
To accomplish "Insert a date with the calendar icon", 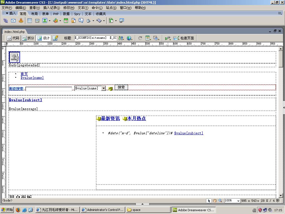I will coord(66,21).
